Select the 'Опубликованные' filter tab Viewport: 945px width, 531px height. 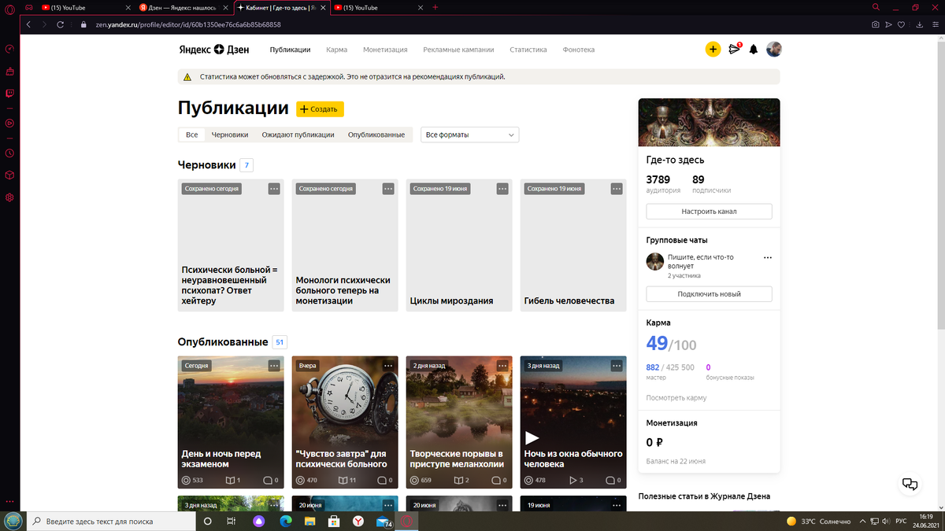coord(376,135)
